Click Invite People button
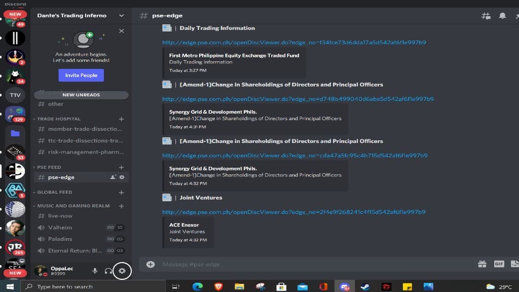Screen dimensions: 519x292 [81, 75]
